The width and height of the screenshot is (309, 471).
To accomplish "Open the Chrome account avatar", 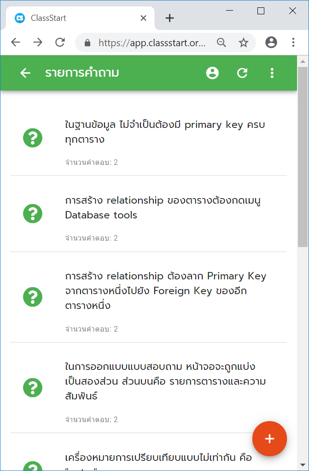I will pyautogui.click(x=271, y=42).
